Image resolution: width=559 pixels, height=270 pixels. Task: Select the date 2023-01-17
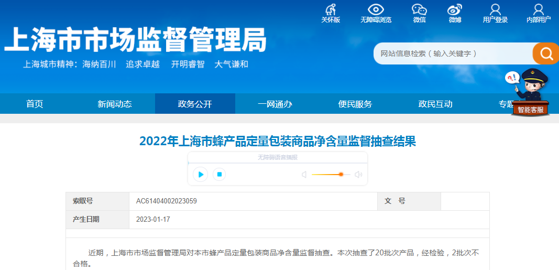[153, 219]
